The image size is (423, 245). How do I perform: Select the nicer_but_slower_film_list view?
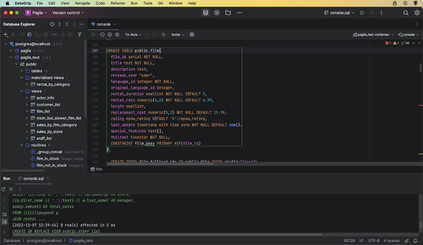(x=59, y=118)
